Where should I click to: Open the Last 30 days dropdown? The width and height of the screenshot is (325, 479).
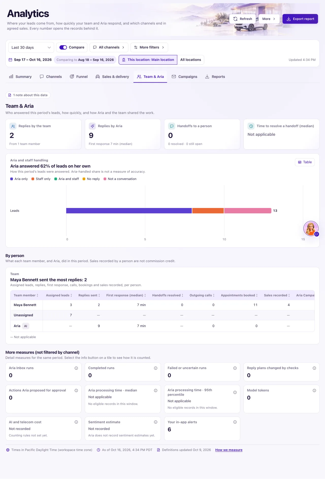[31, 48]
